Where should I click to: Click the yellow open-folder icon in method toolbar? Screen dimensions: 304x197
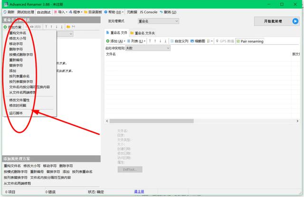tap(68, 27)
